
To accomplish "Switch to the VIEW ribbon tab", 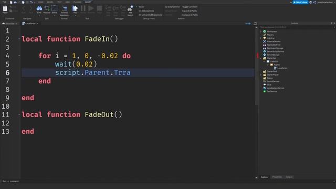I will point(68,2).
